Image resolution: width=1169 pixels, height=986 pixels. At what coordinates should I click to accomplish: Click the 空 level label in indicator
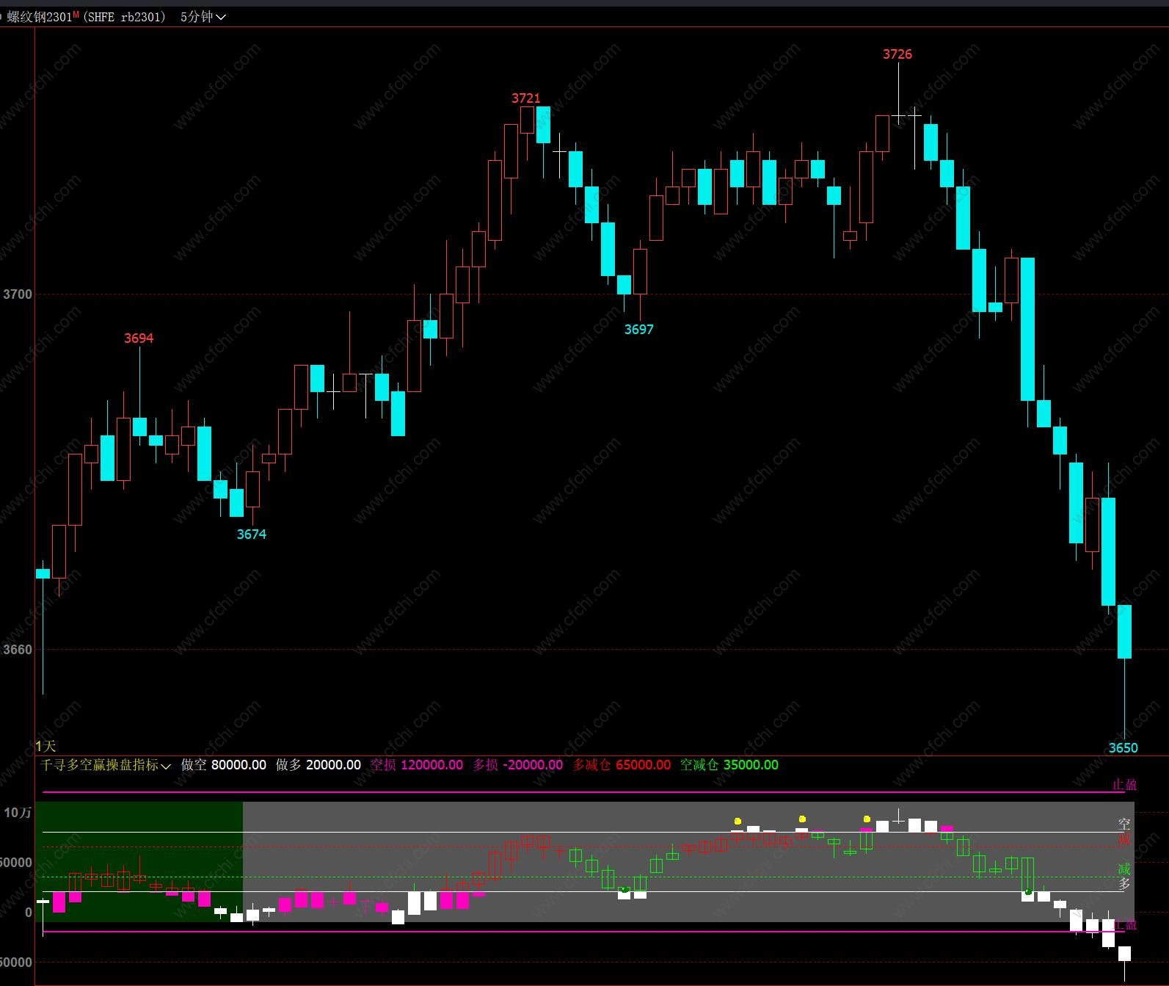coord(1124,824)
